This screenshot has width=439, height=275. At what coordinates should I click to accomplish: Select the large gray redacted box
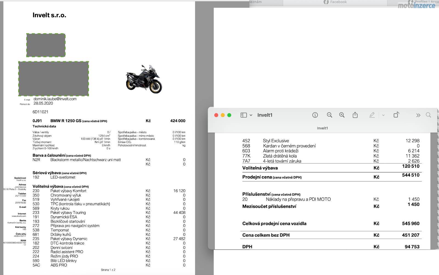coord(54,78)
